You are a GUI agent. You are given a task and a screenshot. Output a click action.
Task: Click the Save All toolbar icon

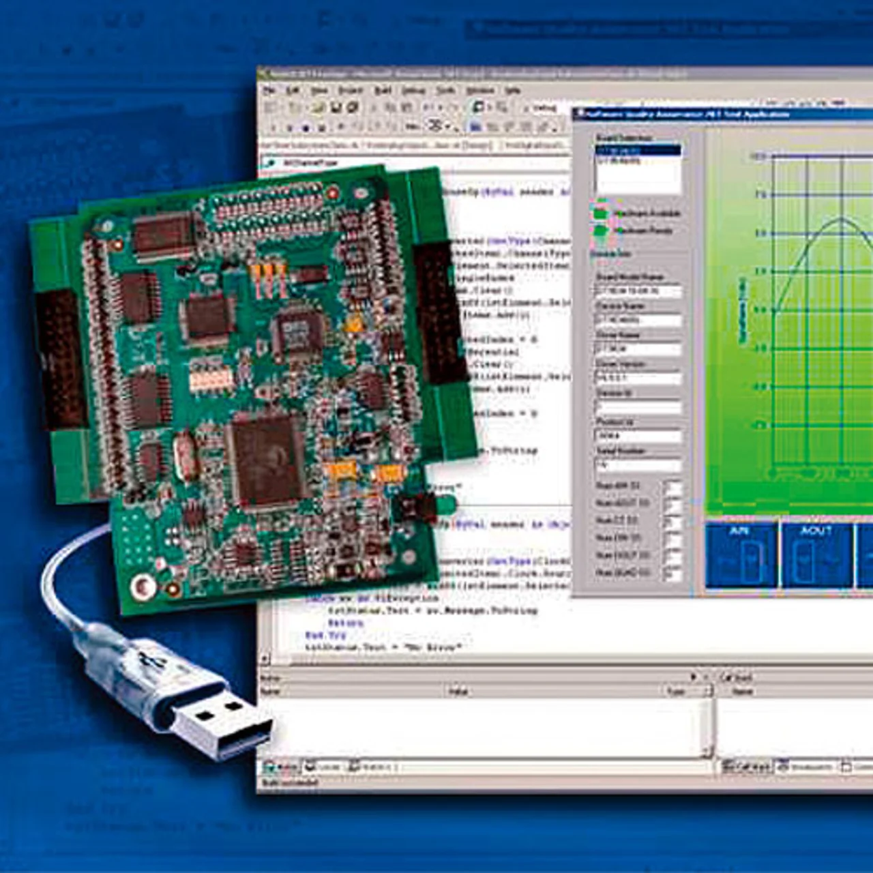(353, 108)
